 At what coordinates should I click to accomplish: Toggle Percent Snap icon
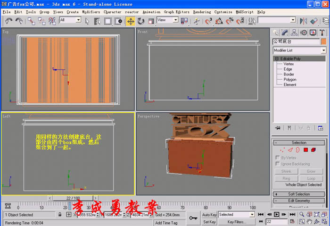point(230,21)
